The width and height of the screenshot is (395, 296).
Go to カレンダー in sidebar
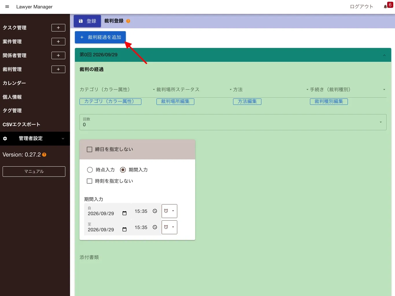click(14, 83)
